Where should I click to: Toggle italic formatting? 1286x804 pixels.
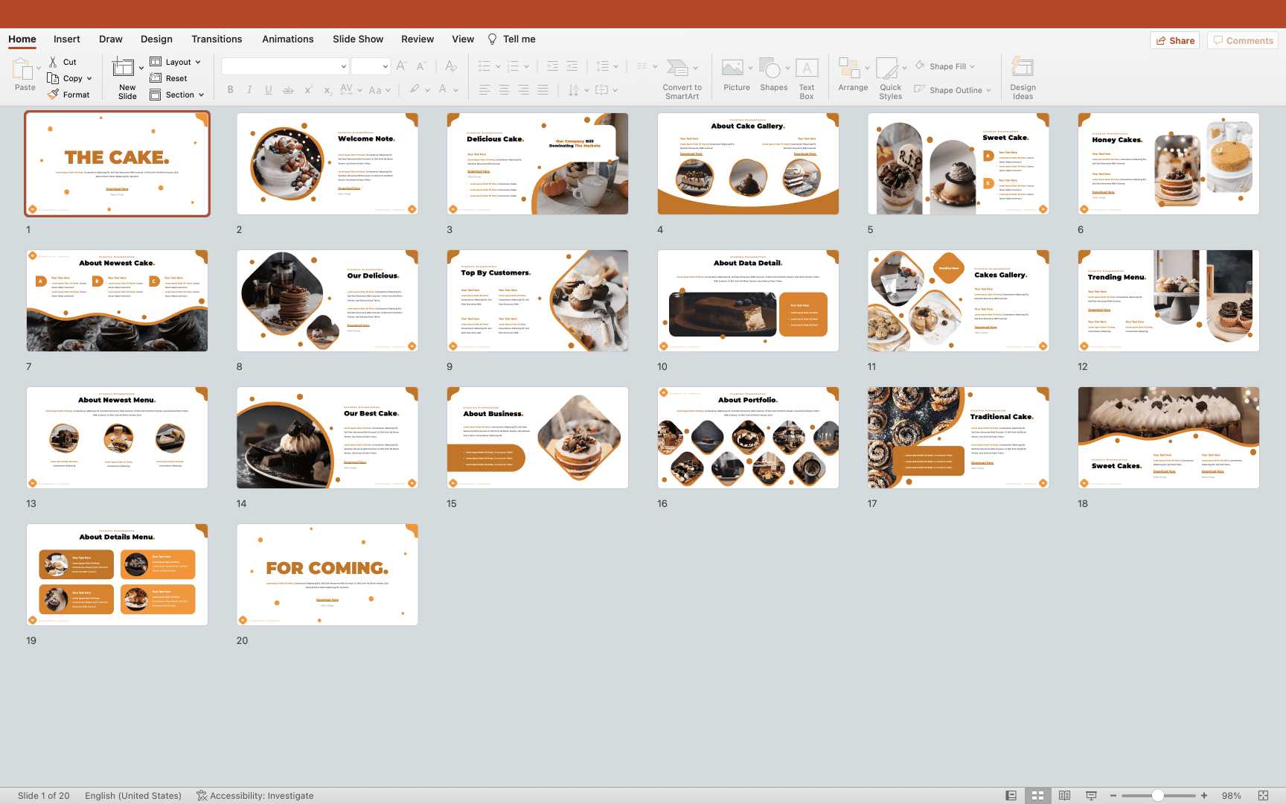(x=249, y=90)
